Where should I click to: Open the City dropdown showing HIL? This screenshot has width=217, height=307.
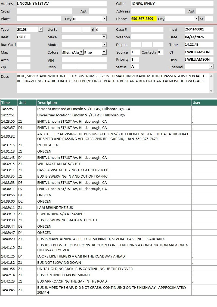(104, 19)
